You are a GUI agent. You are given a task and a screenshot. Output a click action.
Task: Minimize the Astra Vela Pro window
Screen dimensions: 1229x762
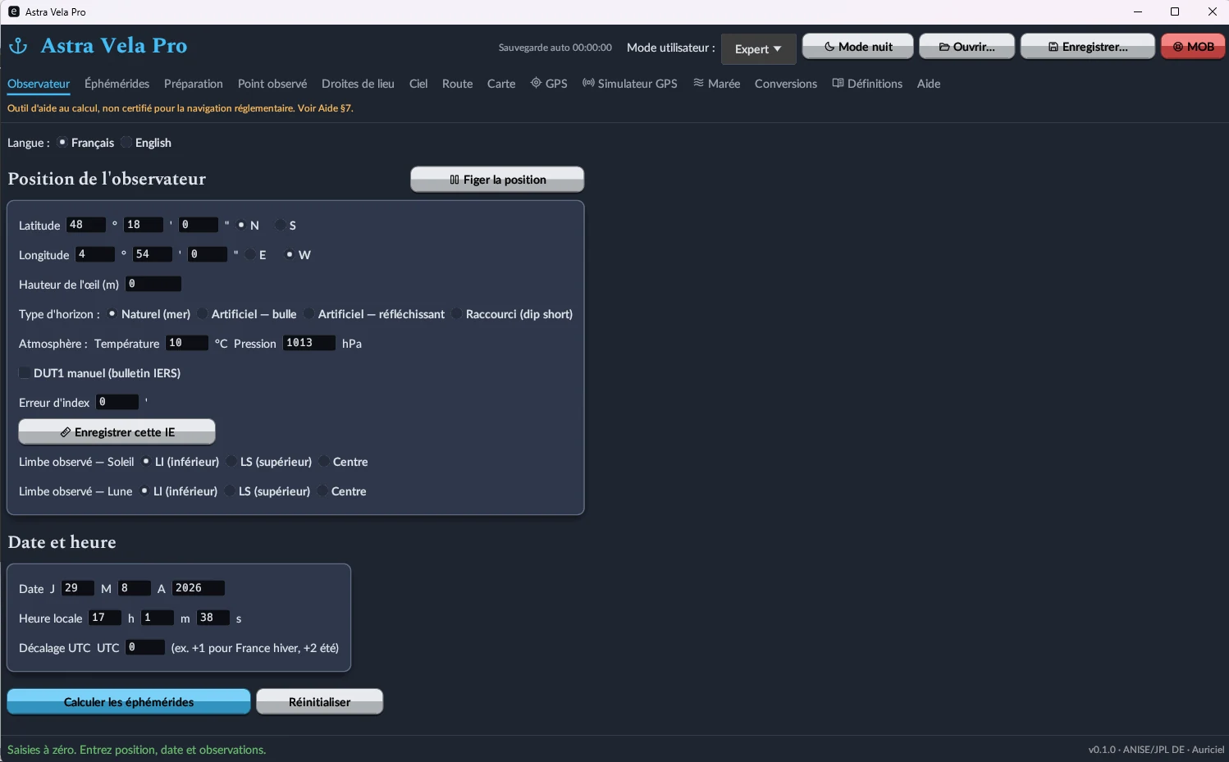click(x=1138, y=11)
